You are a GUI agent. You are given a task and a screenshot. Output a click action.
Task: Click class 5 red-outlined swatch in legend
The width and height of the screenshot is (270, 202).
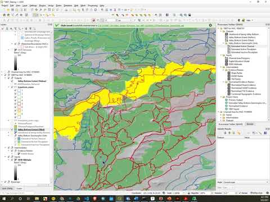point(19,104)
